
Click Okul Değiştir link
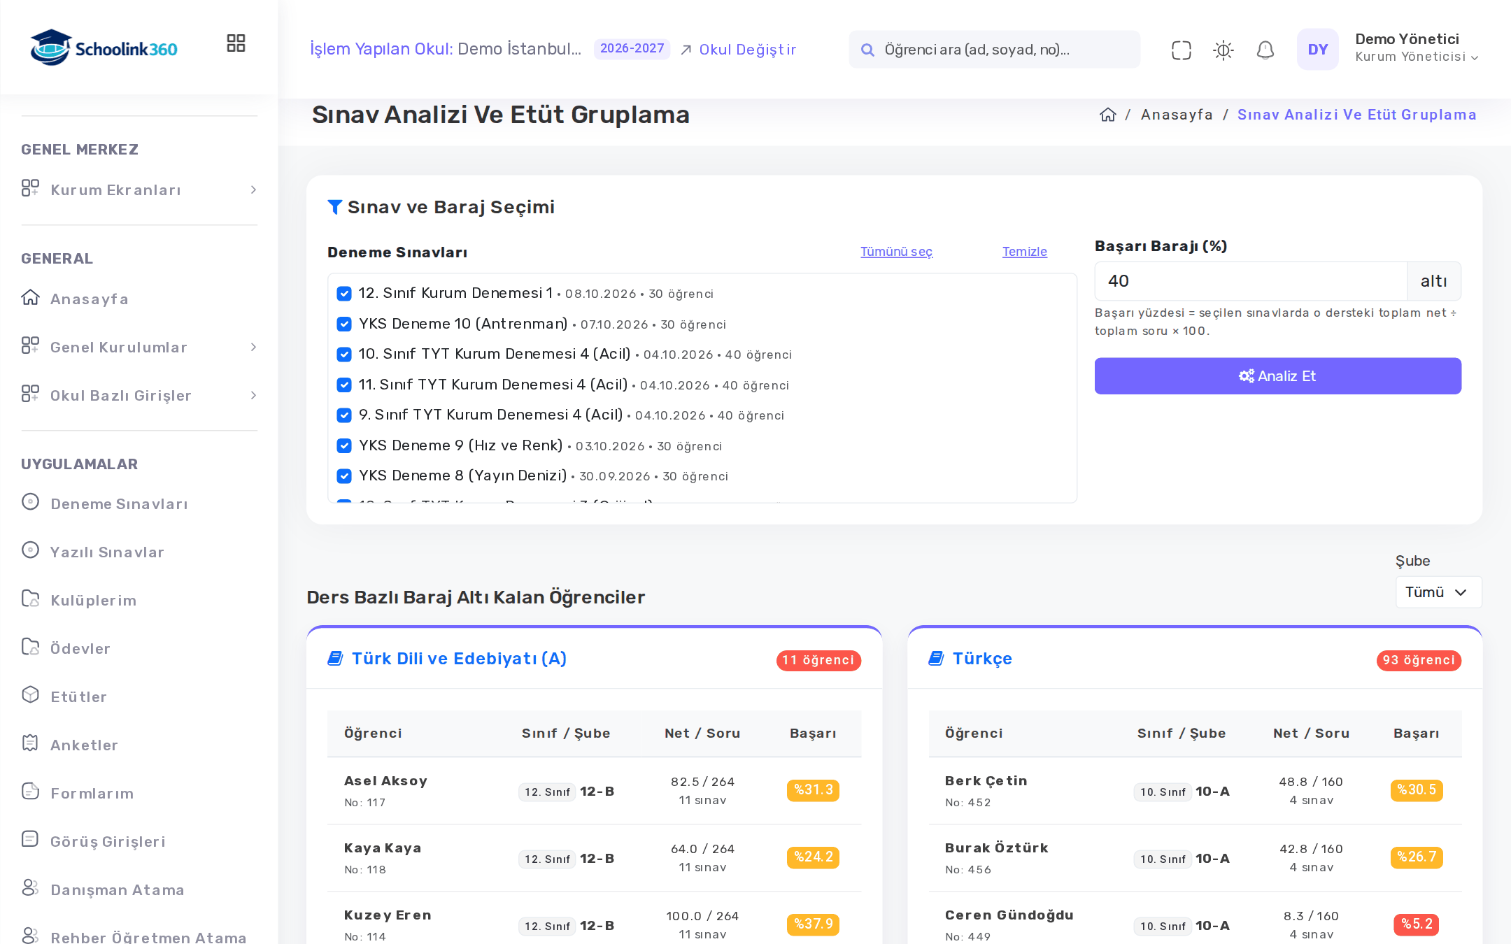tap(739, 50)
